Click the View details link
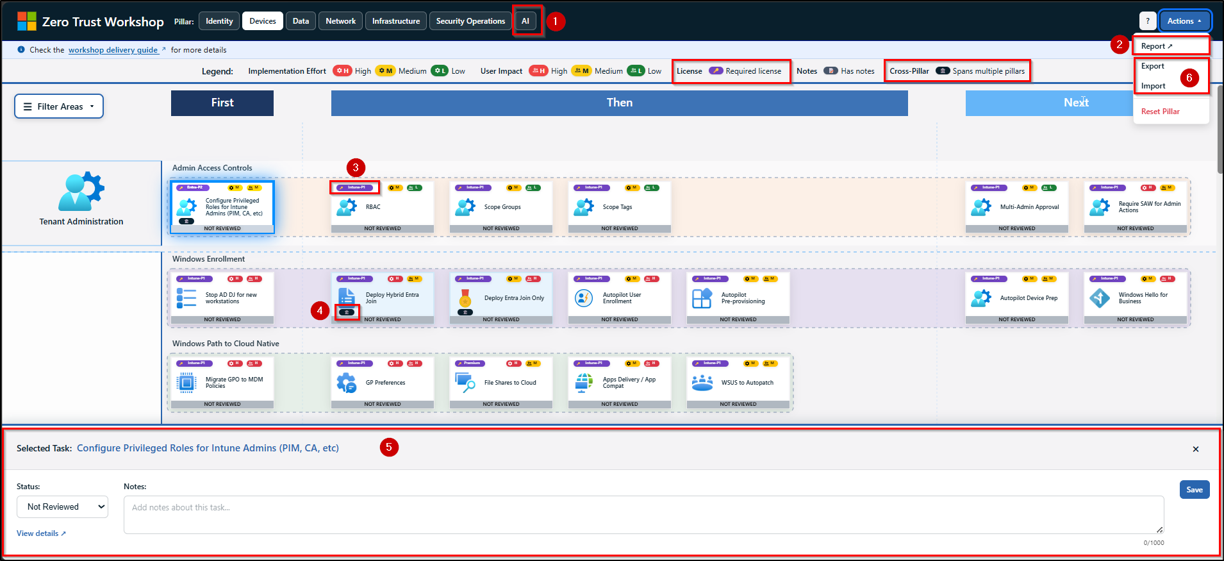The width and height of the screenshot is (1224, 561). (41, 533)
